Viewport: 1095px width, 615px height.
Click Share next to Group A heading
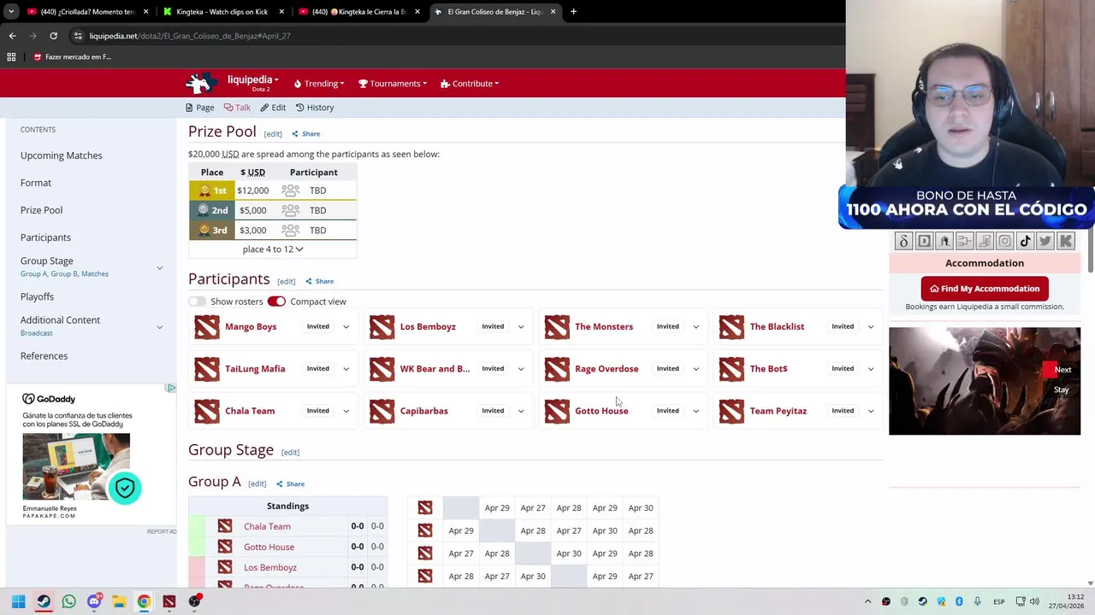pyautogui.click(x=290, y=484)
